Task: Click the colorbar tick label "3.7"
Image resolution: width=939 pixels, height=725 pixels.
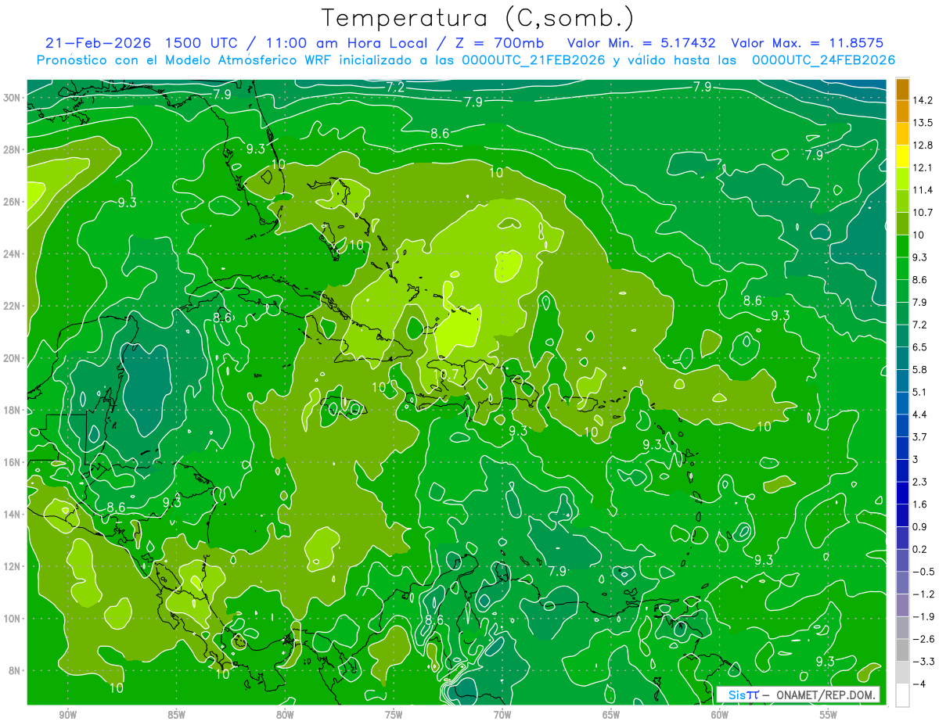Action: [920, 437]
